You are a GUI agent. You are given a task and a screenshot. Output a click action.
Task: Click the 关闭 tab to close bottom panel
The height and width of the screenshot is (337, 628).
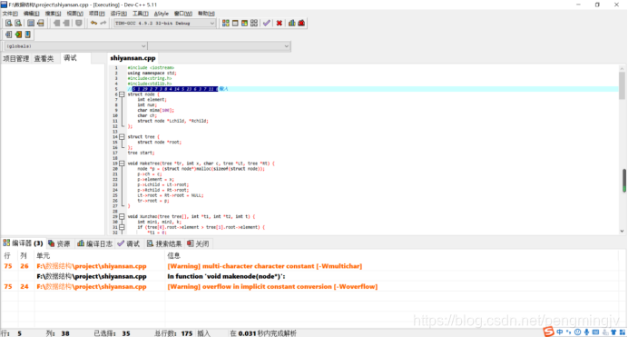tap(198, 243)
